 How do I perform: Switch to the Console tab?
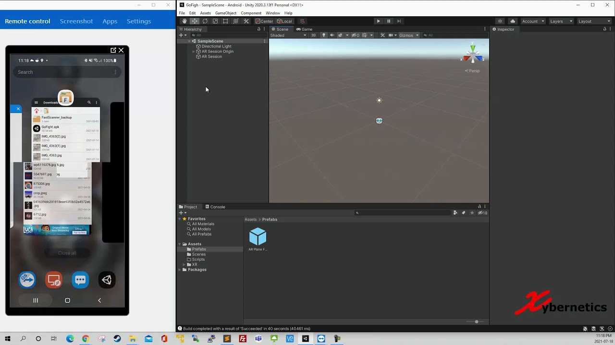(x=215, y=207)
